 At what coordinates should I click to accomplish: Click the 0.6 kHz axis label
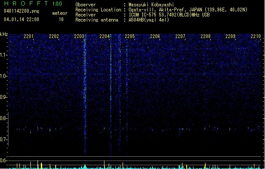point(3,161)
